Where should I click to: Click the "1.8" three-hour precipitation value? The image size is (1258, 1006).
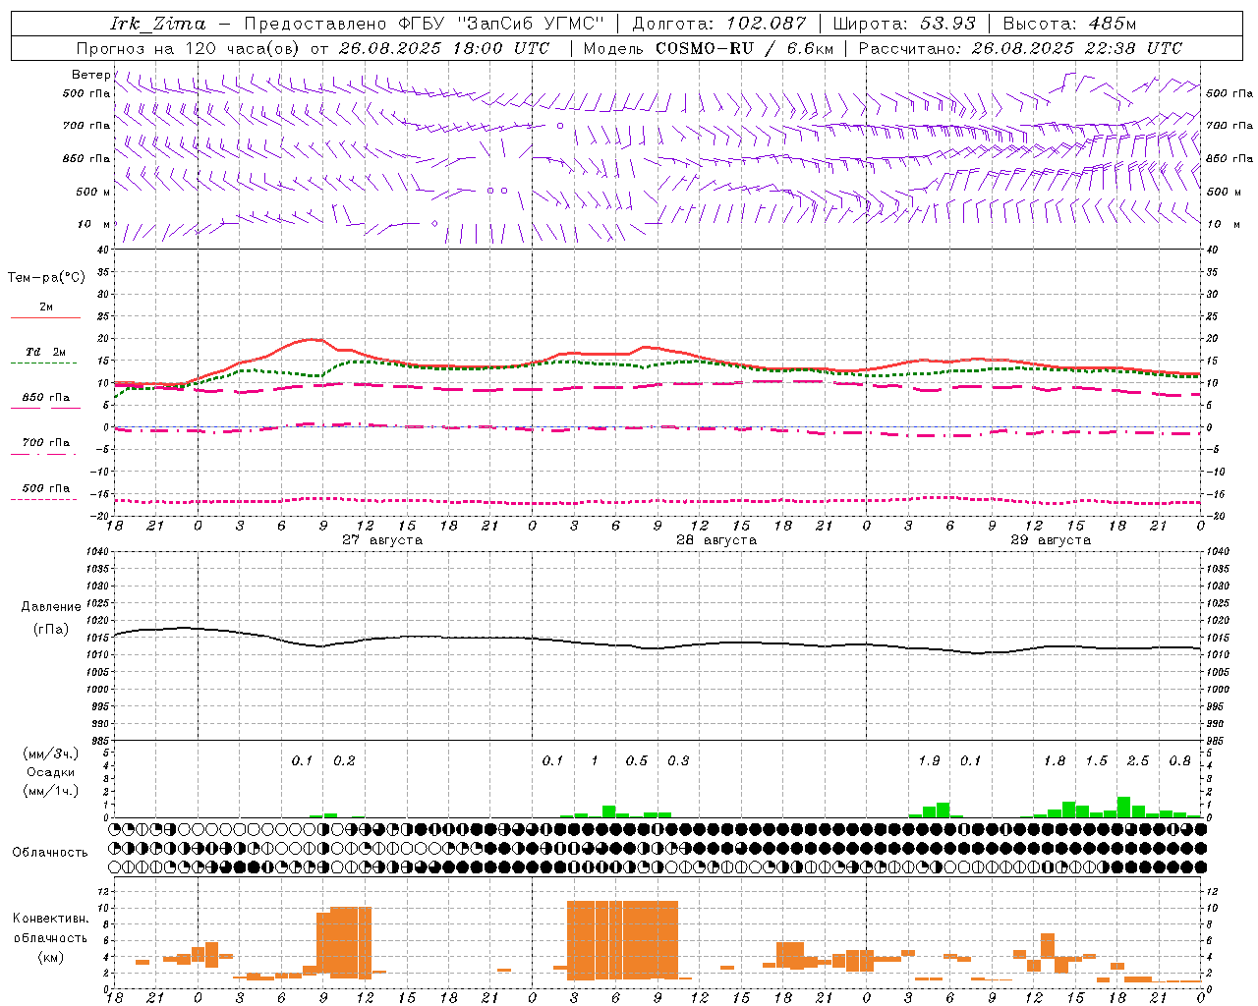tap(1055, 761)
